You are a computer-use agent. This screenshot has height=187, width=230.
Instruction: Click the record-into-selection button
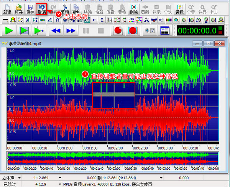[133, 31]
